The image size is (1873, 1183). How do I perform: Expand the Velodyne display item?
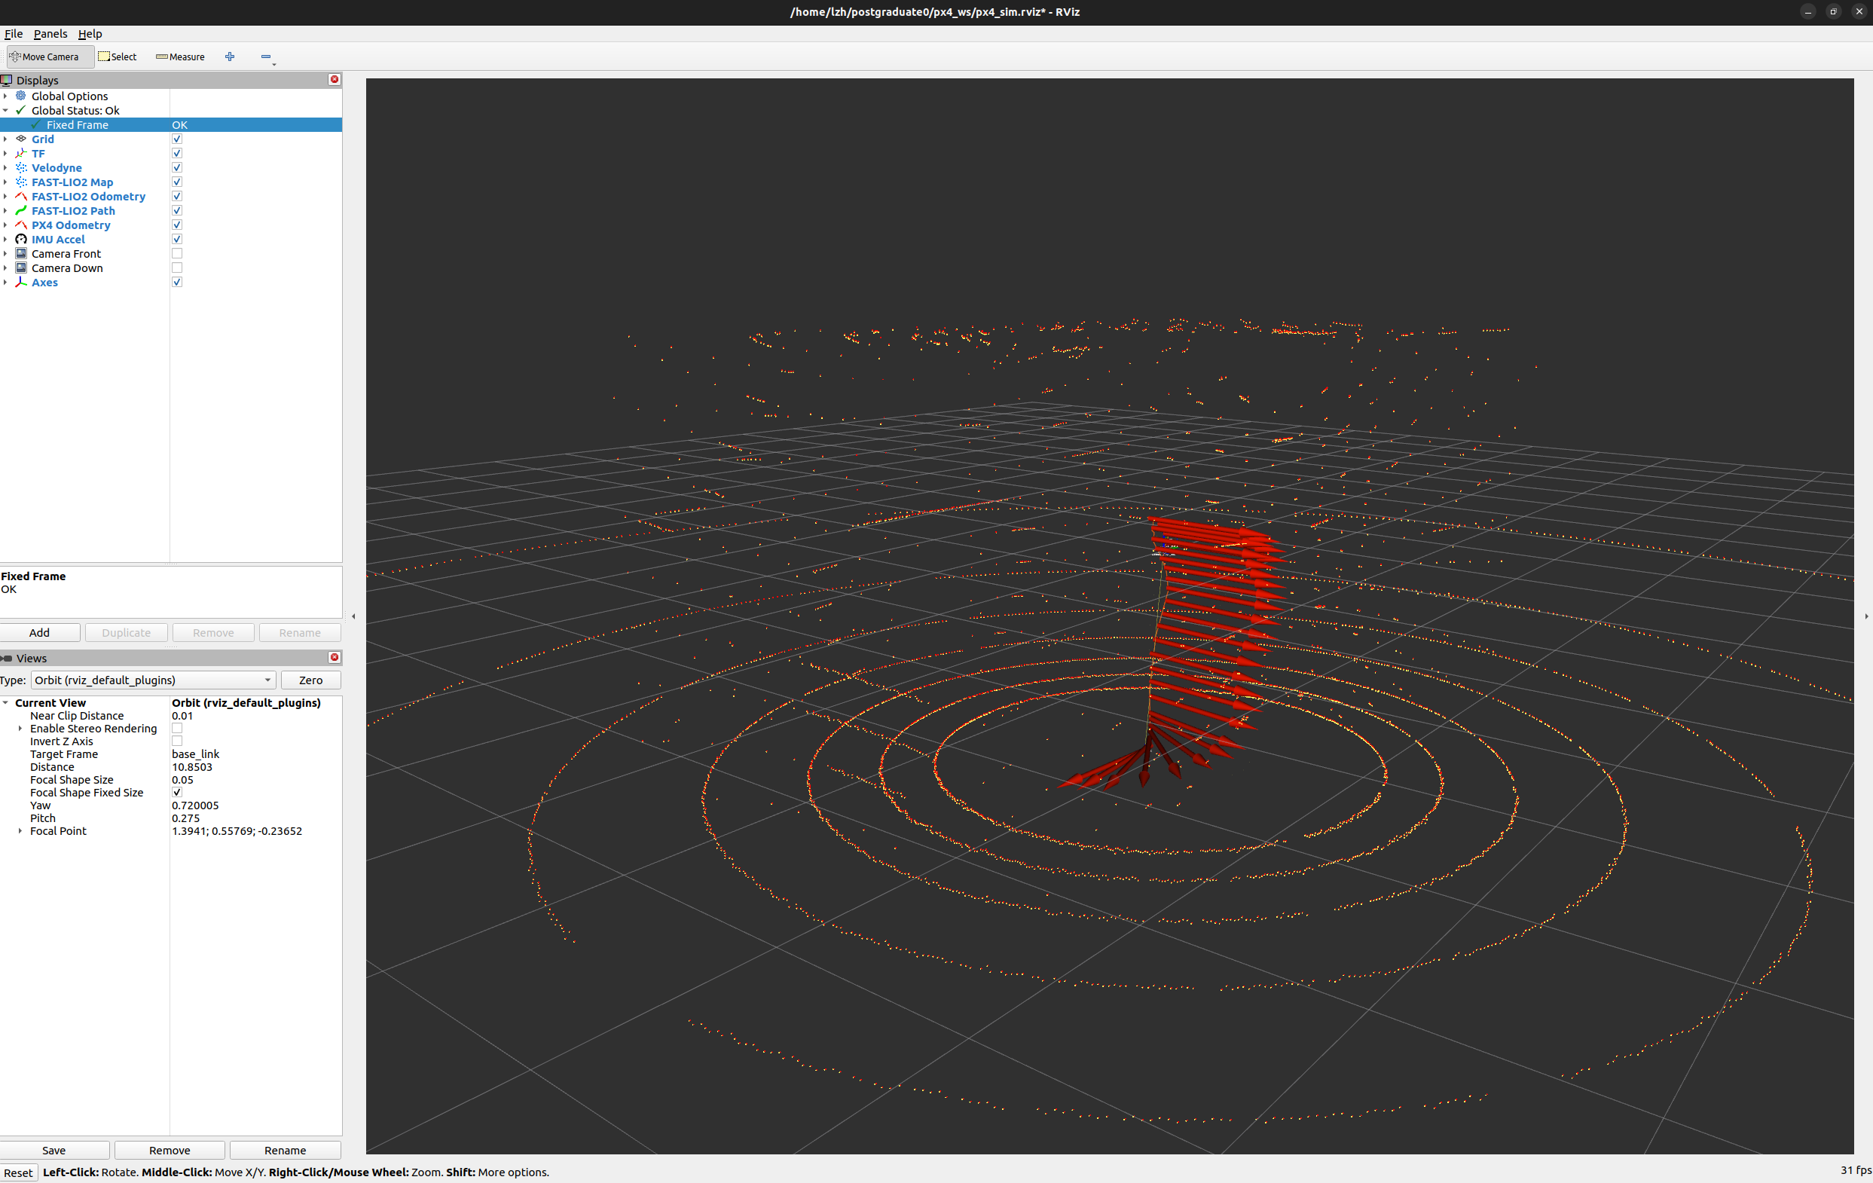click(5, 168)
